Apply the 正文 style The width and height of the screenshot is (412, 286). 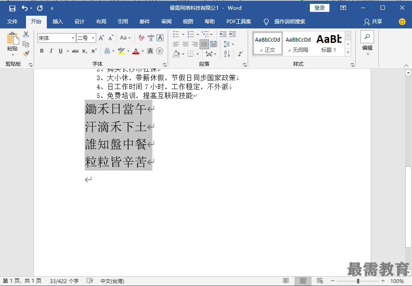click(267, 44)
